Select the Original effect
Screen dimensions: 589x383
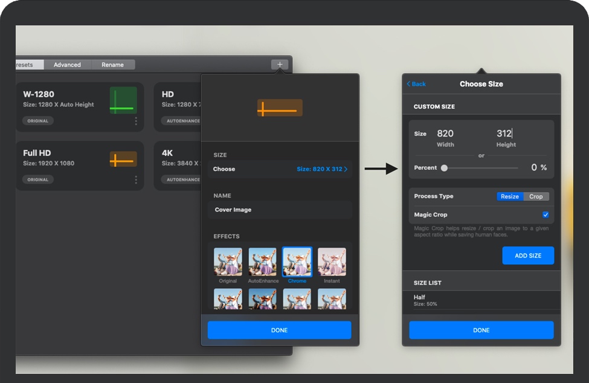pos(228,262)
